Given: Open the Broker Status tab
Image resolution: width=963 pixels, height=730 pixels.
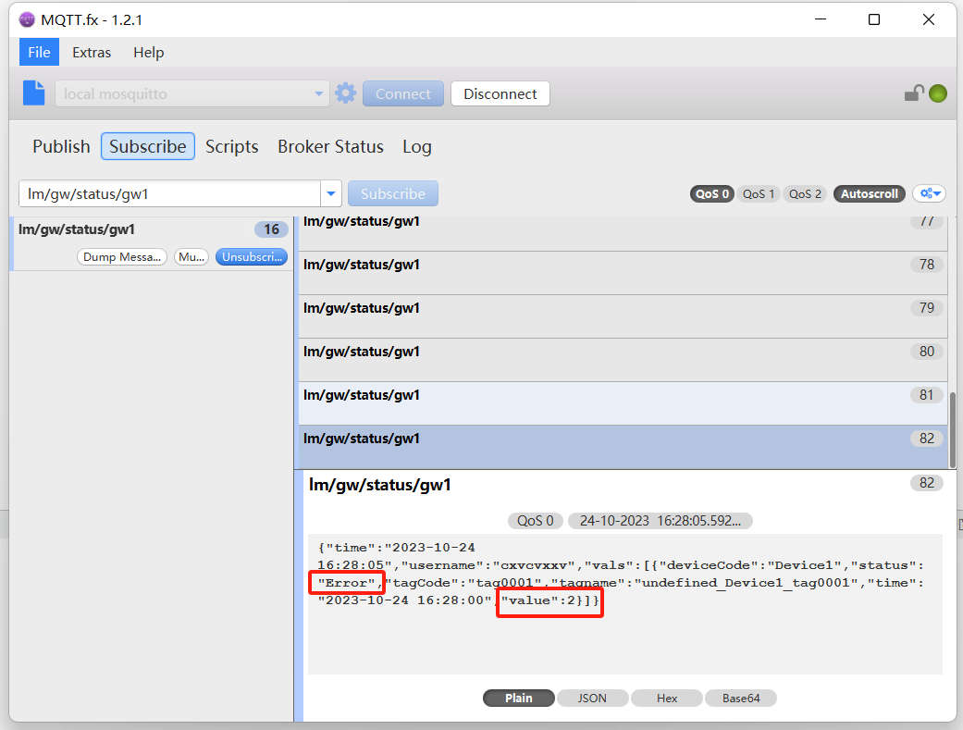Looking at the screenshot, I should coord(330,146).
